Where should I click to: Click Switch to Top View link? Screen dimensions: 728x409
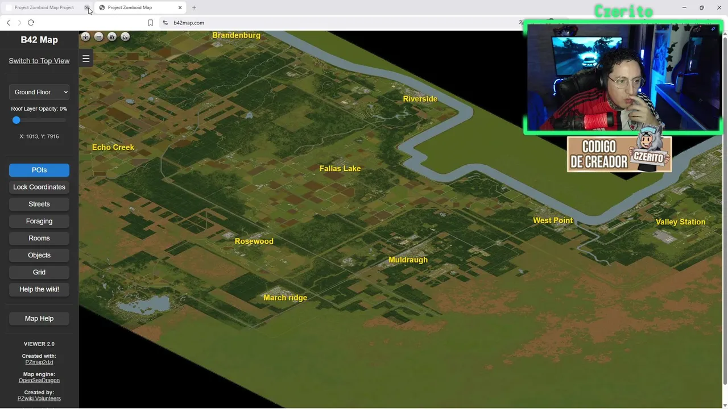point(39,61)
